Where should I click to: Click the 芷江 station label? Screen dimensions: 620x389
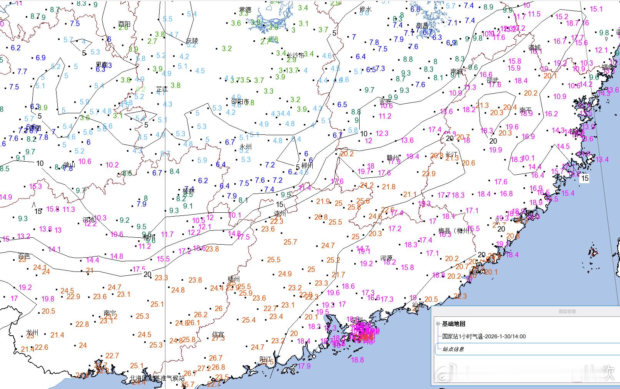[162, 89]
